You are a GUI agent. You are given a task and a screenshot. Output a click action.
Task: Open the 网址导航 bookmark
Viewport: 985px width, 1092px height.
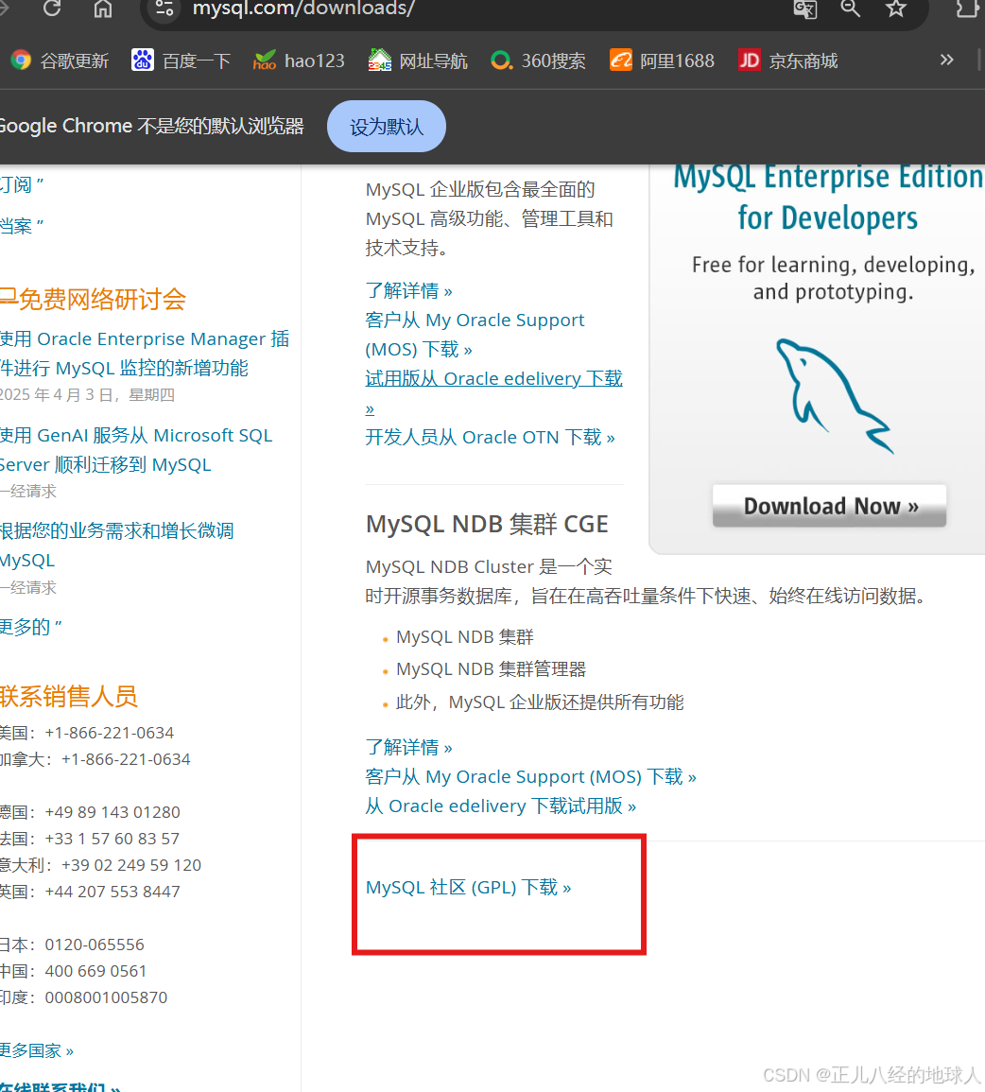click(418, 61)
